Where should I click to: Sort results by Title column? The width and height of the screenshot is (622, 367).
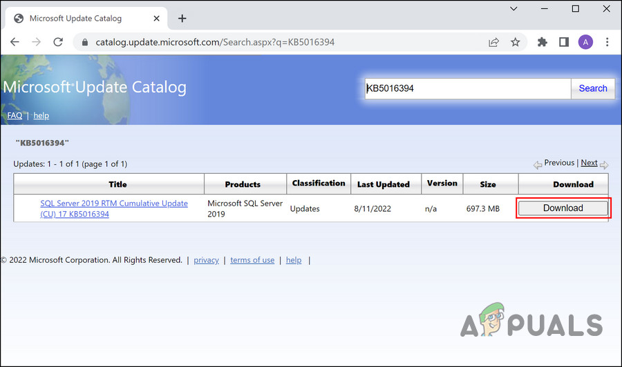[117, 184]
